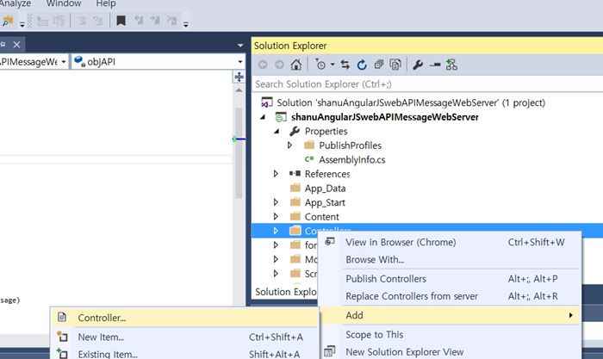This screenshot has width=603, height=359.
Task: Click the Collapse All icon
Action: [x=379, y=65]
